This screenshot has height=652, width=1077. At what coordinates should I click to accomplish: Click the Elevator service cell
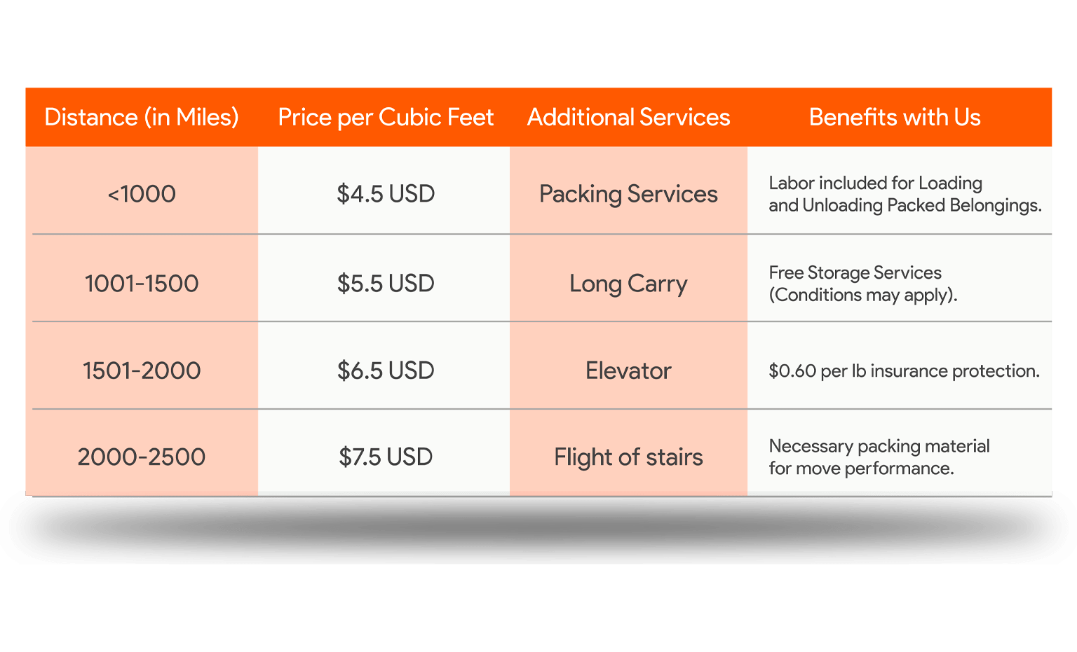tap(628, 370)
